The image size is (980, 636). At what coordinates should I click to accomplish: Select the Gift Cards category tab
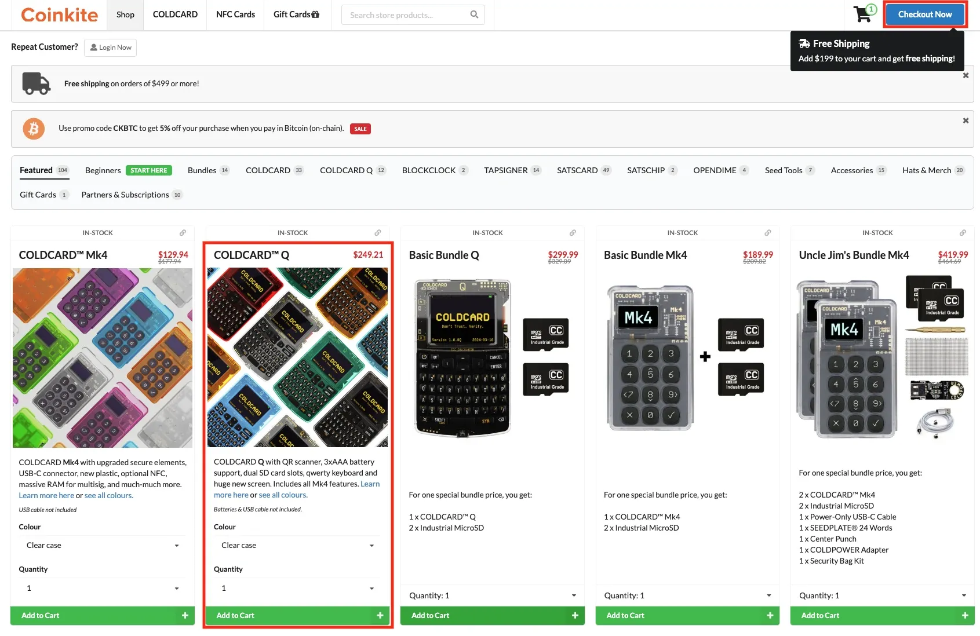click(x=44, y=195)
